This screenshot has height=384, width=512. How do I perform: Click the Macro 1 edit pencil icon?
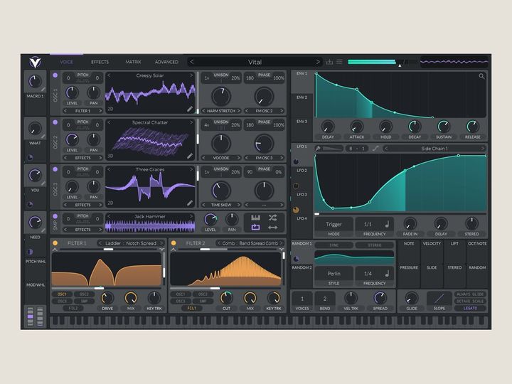43,89
